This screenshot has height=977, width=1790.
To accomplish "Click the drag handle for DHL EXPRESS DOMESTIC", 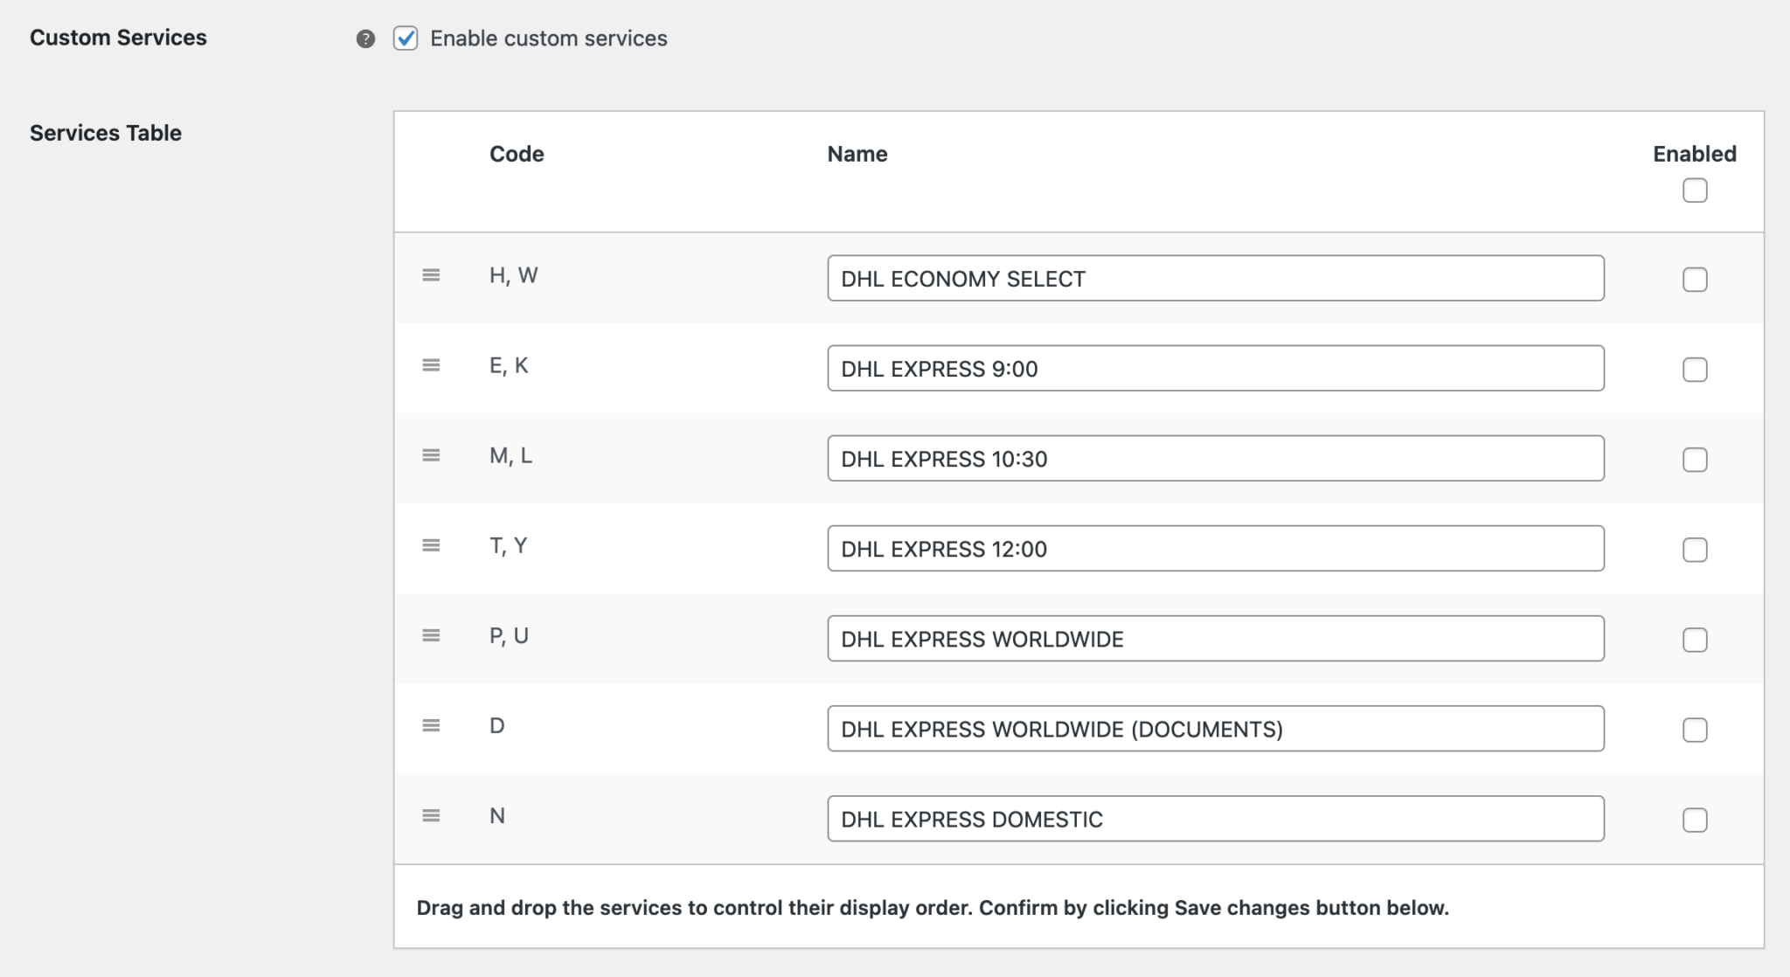I will click(x=431, y=815).
